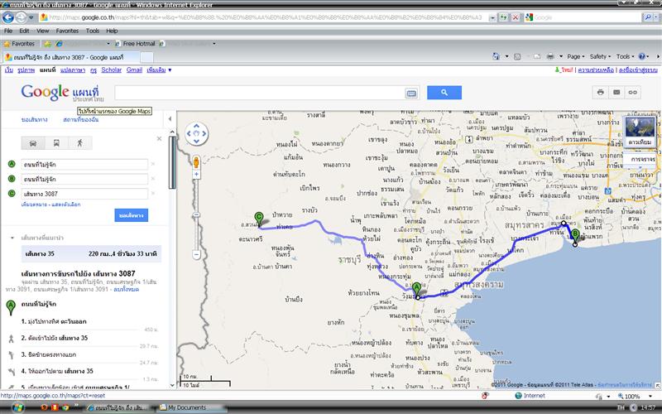This screenshot has width=662, height=414.
Task: Select the walking directions icon
Action: coord(80,143)
